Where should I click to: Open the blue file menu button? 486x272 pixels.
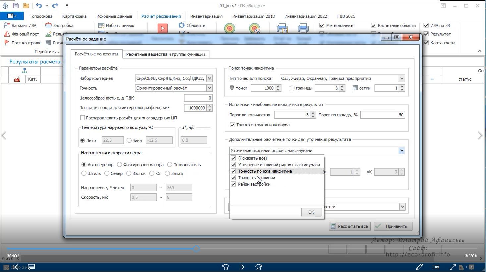(x=12, y=16)
